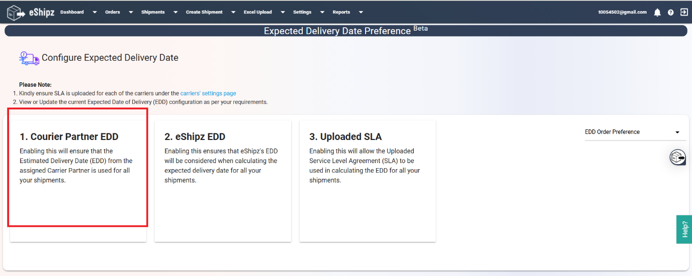Open the Excel Upload menu
The height and width of the screenshot is (276, 692).
point(257,12)
